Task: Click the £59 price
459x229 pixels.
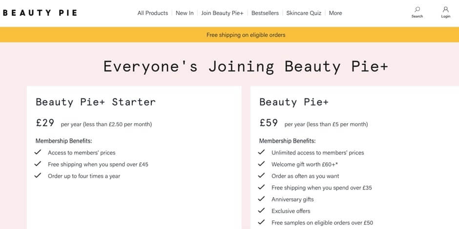Action: point(269,123)
